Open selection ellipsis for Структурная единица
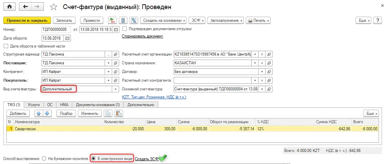This screenshot has width=387, height=164. tap(109, 54)
